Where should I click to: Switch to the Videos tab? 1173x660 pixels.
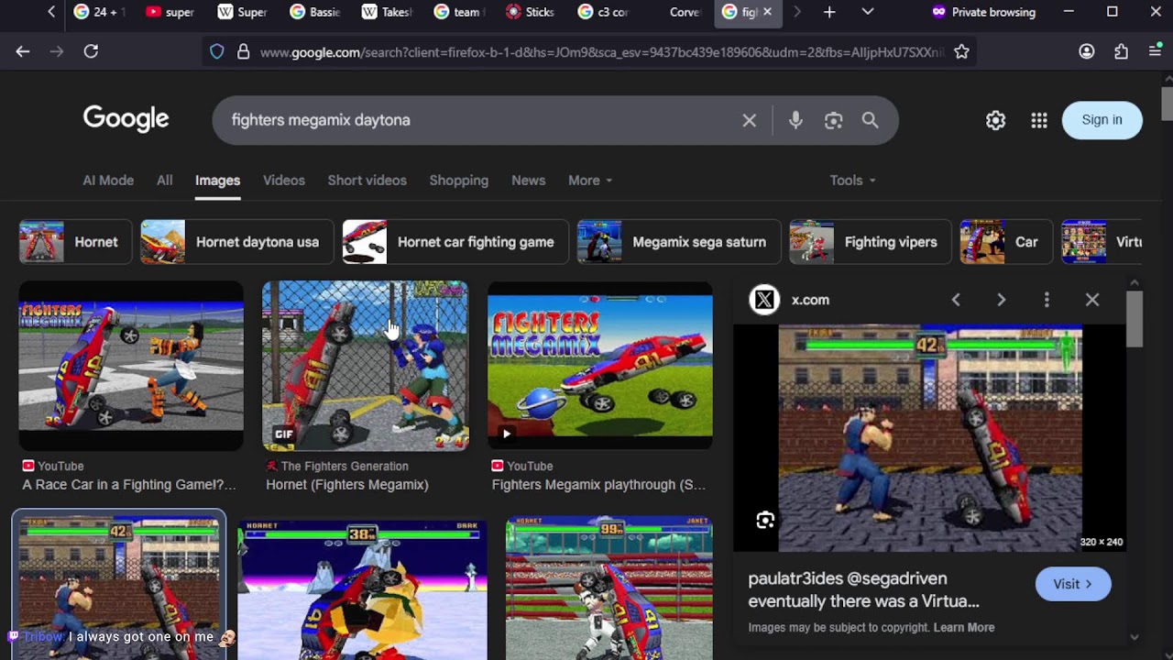284,181
